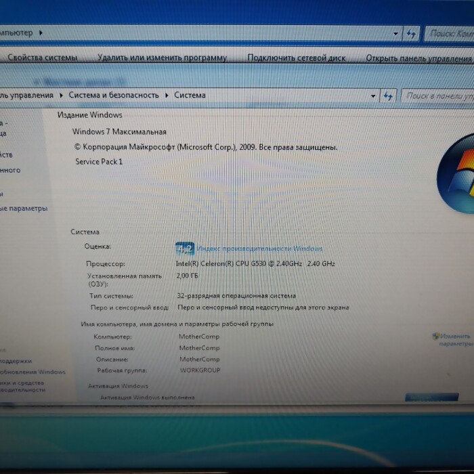Expand arrow before 'Система и безопасность' breadcrumb
Screen dimensions: 474x474
61,95
